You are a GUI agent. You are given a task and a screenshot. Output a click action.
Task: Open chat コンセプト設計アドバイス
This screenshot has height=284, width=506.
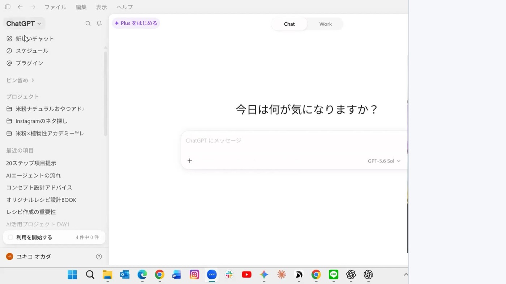click(x=39, y=188)
